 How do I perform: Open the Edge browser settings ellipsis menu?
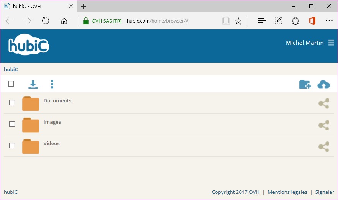329,21
